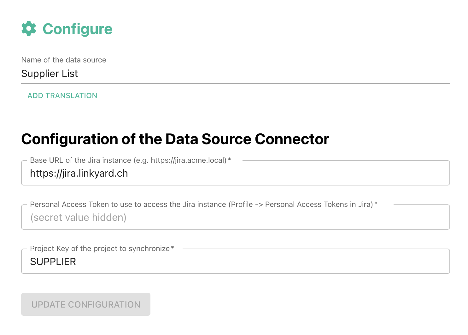Click the SUPPLIER project key value

(53, 262)
